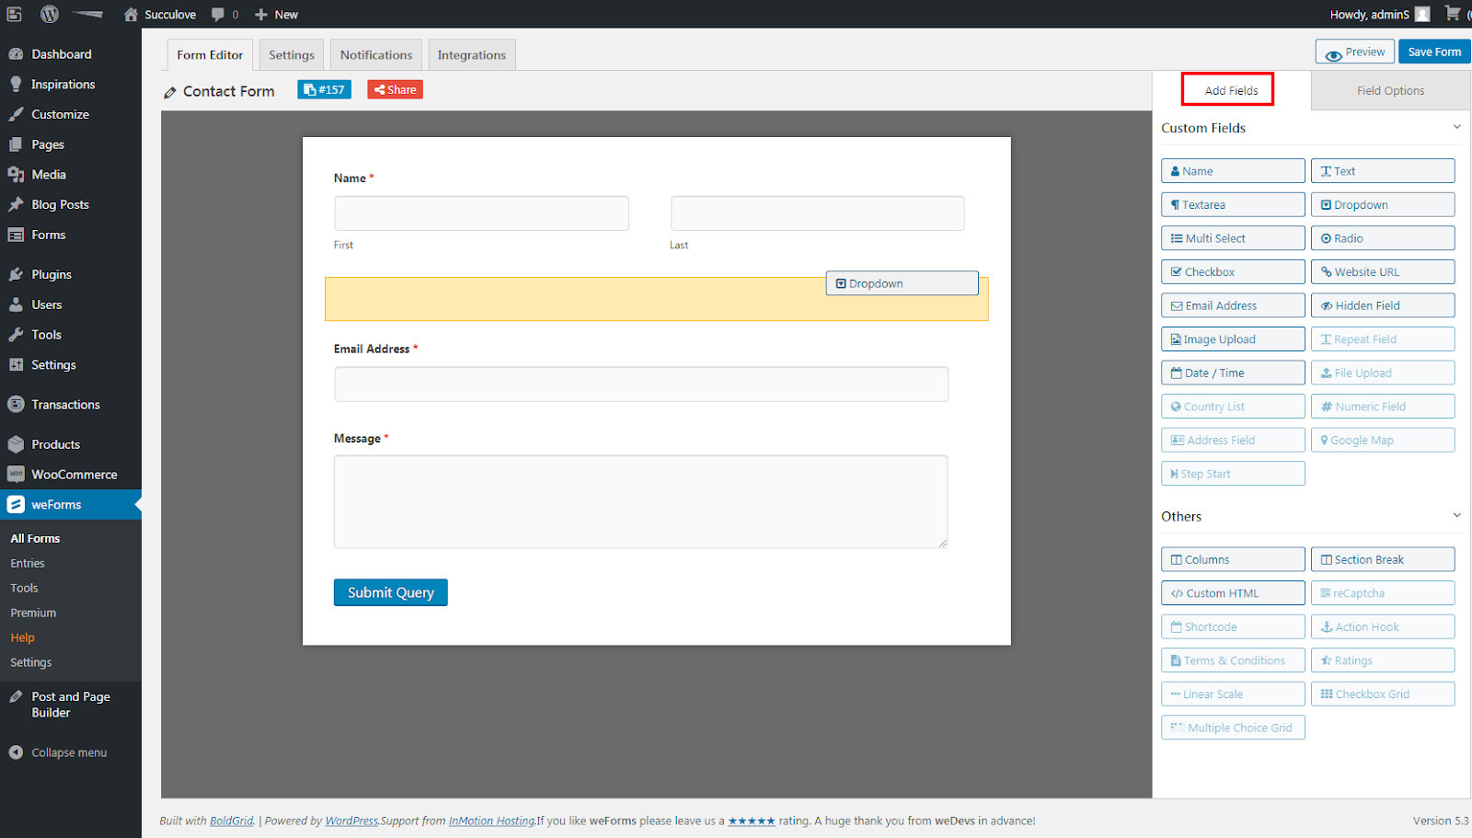Click the Collapse menu arrow icon
1472x838 pixels.
coord(16,752)
